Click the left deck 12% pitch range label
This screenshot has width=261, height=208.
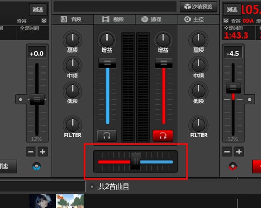tap(37, 139)
